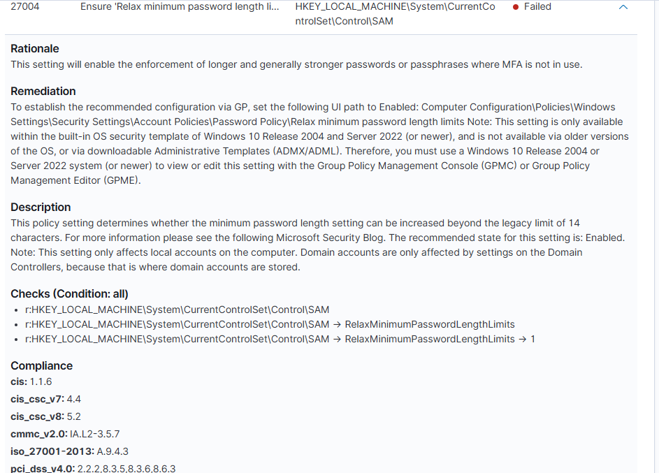Image resolution: width=659 pixels, height=473 pixels.
Task: Click the cis_csc_v8 5.2 compliance entry
Action: [45, 416]
